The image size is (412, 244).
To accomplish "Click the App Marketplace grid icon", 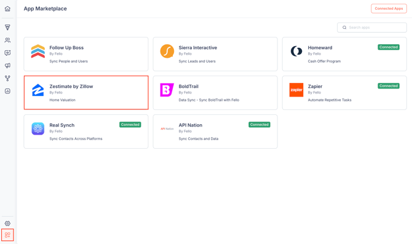I will (x=7, y=235).
